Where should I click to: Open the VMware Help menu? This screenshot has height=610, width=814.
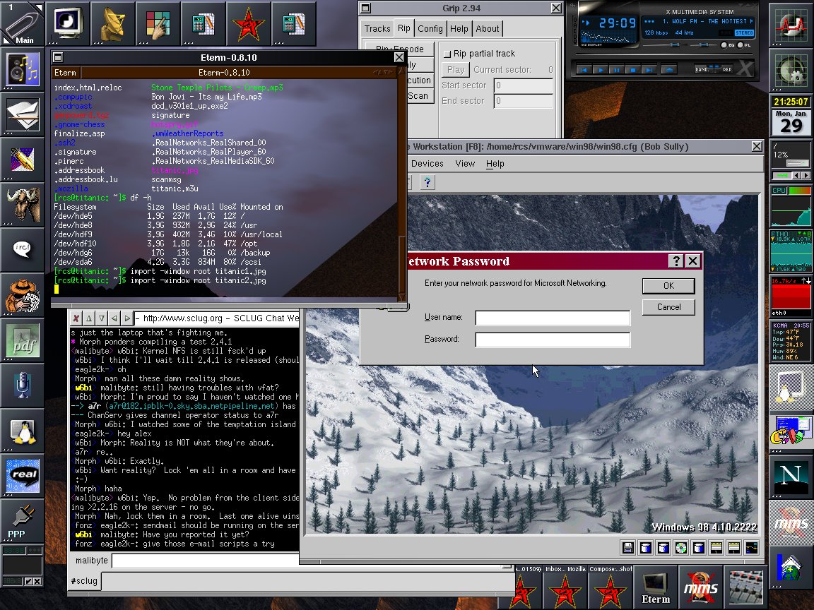point(495,163)
